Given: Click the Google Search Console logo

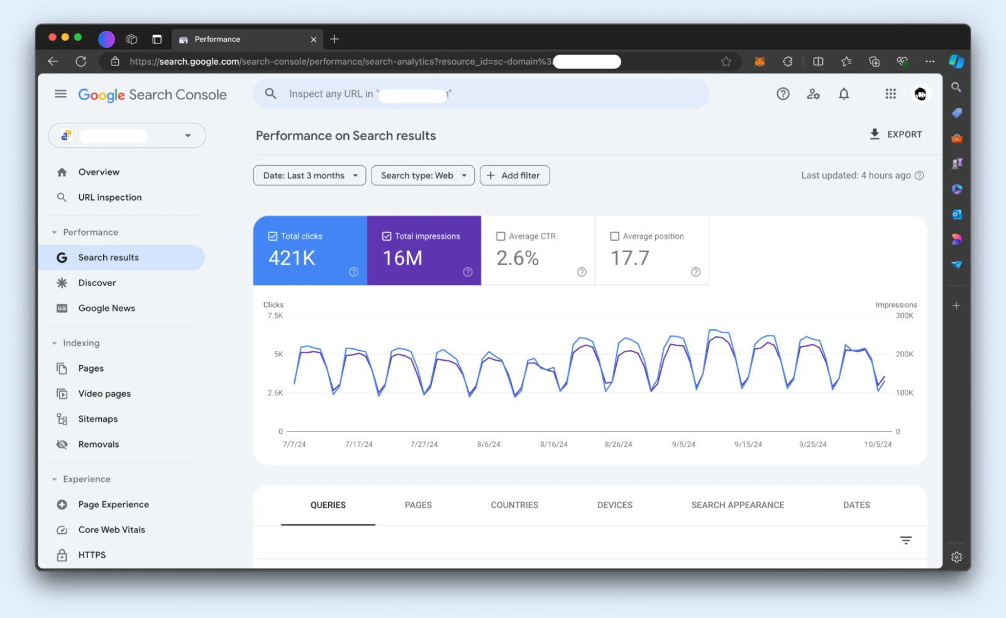Looking at the screenshot, I should click(152, 95).
